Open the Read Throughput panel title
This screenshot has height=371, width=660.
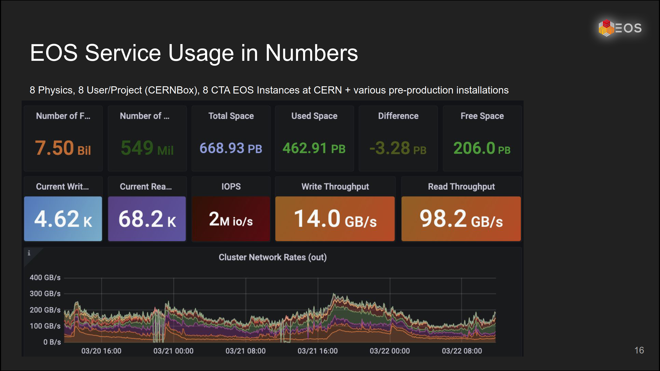pos(461,187)
